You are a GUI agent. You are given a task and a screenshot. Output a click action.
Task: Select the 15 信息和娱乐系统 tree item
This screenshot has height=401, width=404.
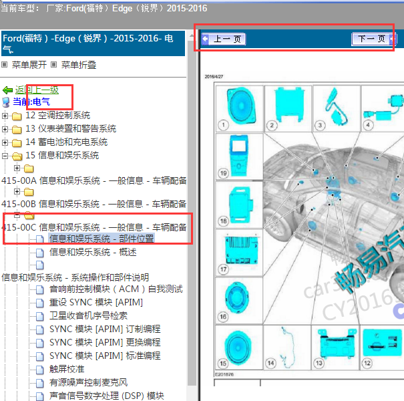(x=62, y=155)
